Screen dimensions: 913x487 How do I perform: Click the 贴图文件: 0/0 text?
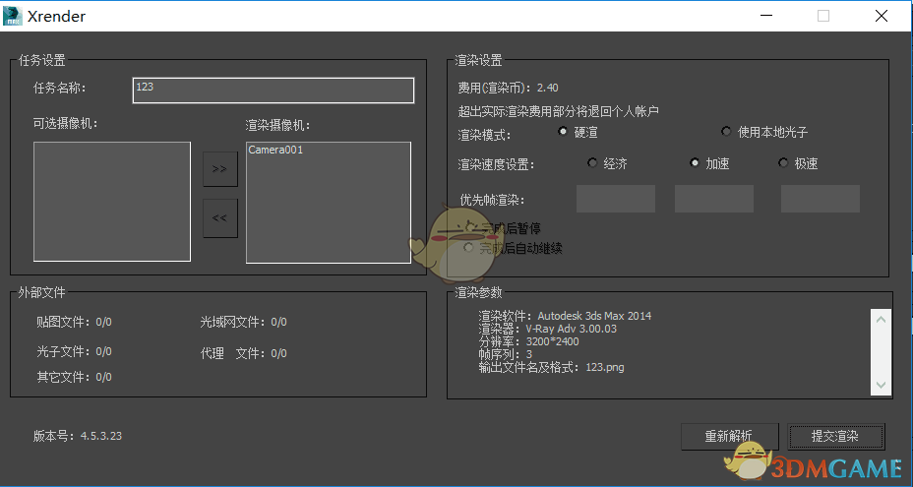74,322
